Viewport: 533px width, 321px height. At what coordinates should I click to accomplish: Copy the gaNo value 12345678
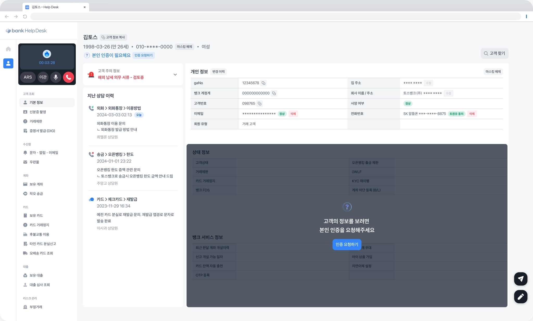click(263, 83)
